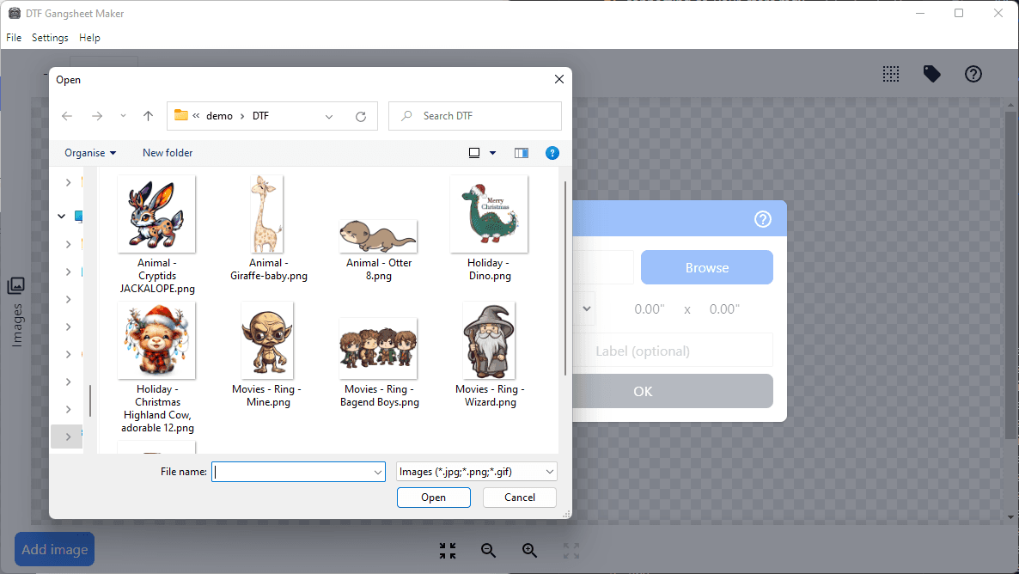Toggle the preview pane icon in dialog
The height and width of the screenshot is (574, 1019).
coord(522,153)
